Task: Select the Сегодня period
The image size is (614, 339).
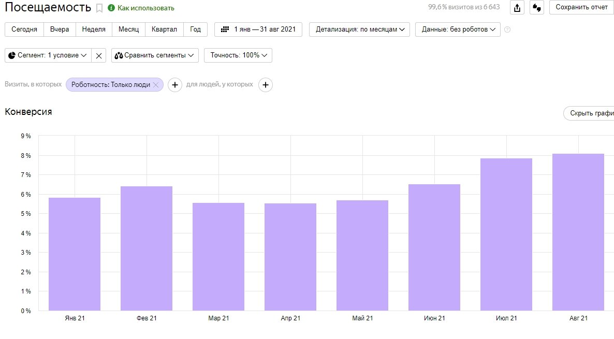Action: pos(24,30)
